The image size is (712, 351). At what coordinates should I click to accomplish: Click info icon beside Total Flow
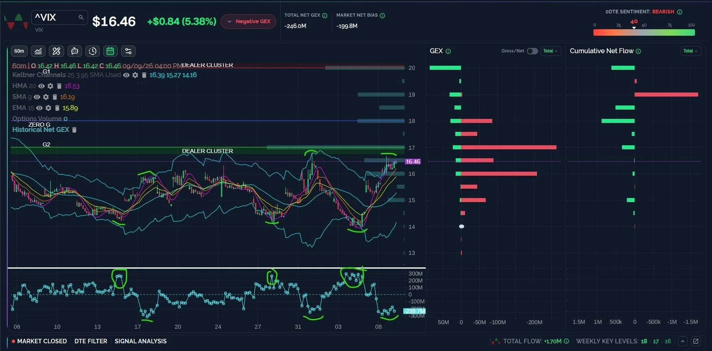pos(567,341)
